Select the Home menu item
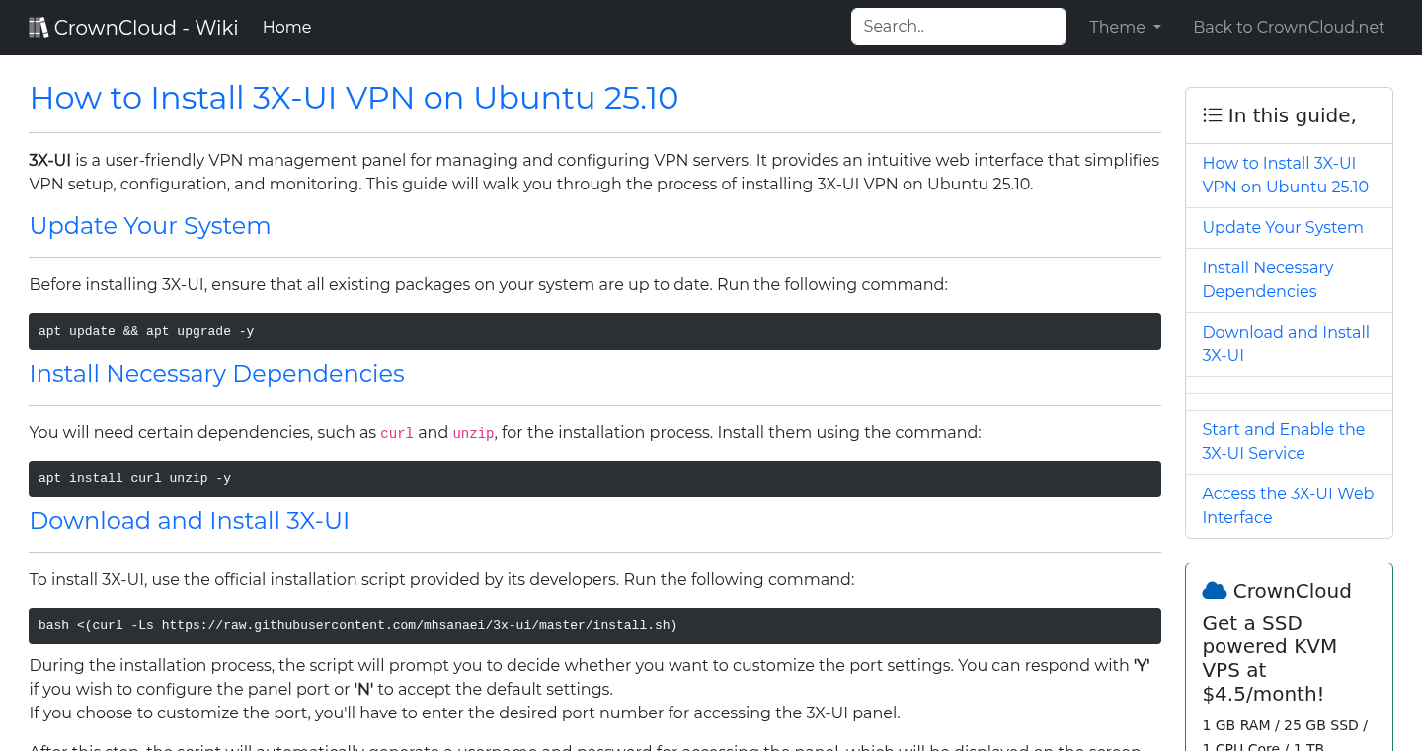 286,27
